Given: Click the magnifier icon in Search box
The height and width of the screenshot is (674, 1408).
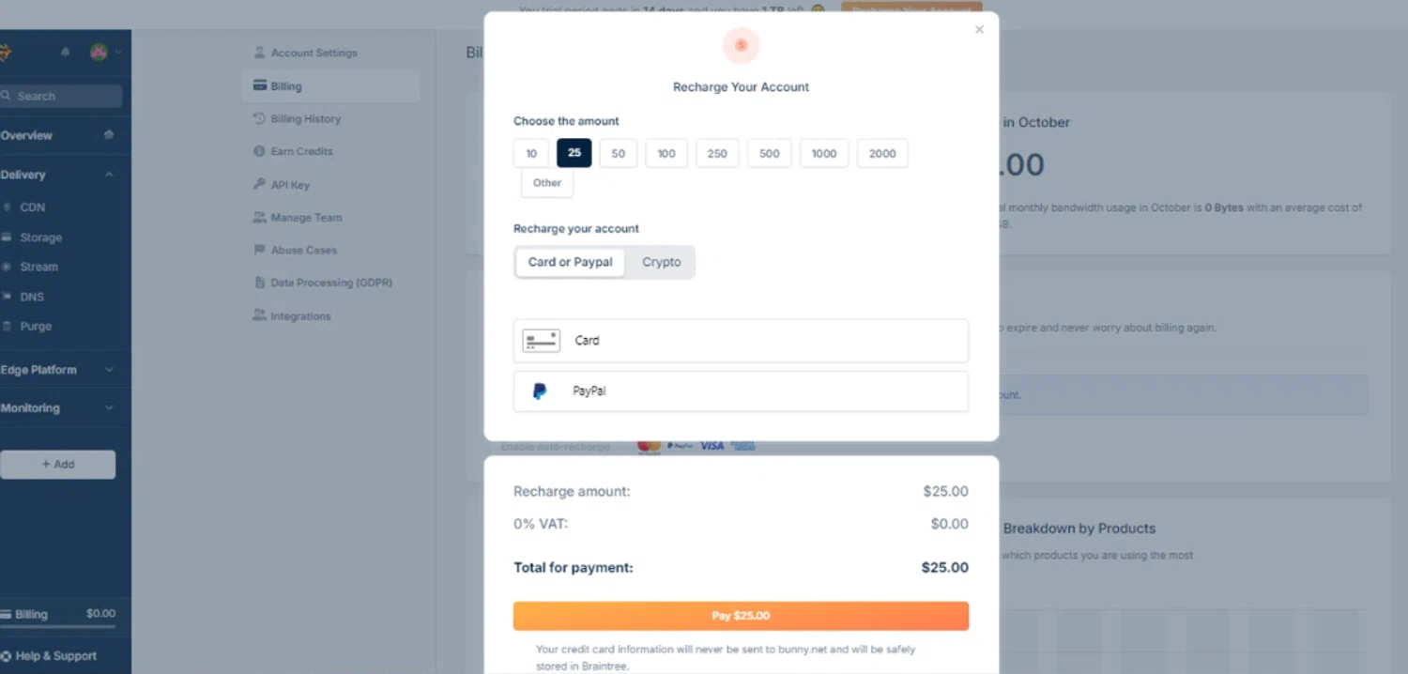Looking at the screenshot, I should coord(6,96).
